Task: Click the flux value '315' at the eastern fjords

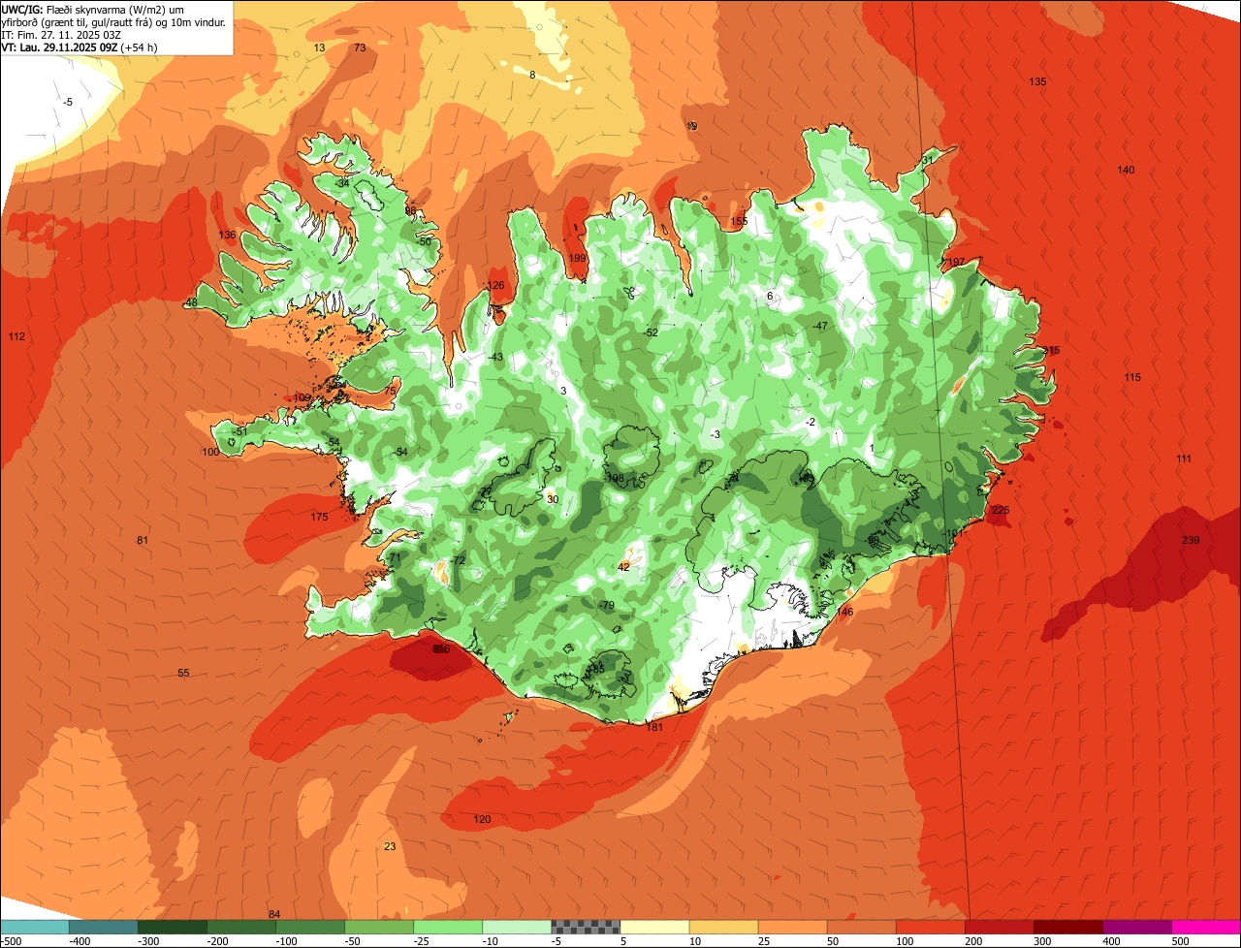Action: (1051, 350)
